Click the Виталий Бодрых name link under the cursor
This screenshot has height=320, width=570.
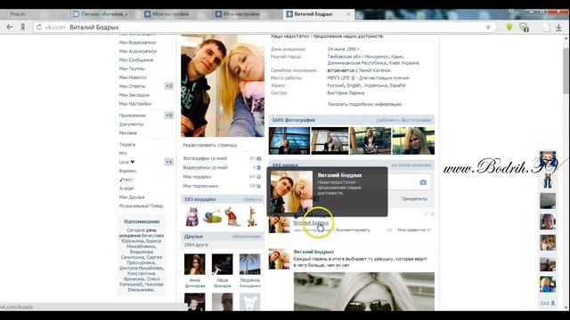coord(311,223)
